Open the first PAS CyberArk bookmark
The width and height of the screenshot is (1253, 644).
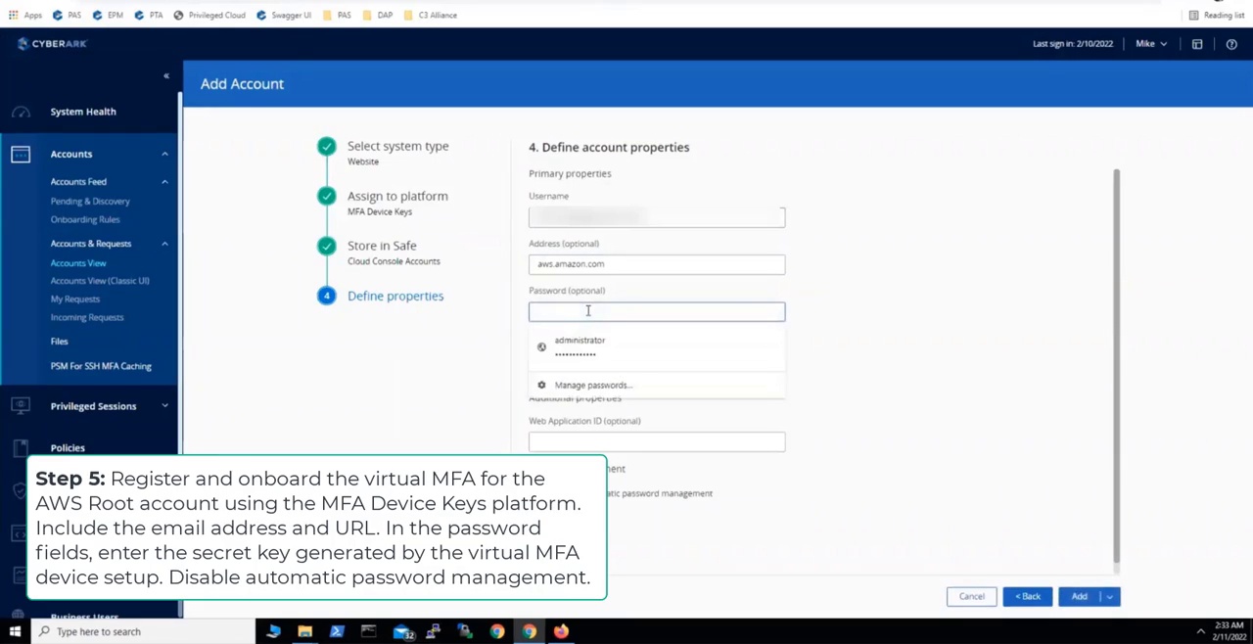[68, 15]
